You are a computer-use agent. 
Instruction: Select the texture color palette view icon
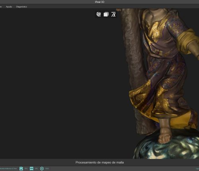(99, 14)
